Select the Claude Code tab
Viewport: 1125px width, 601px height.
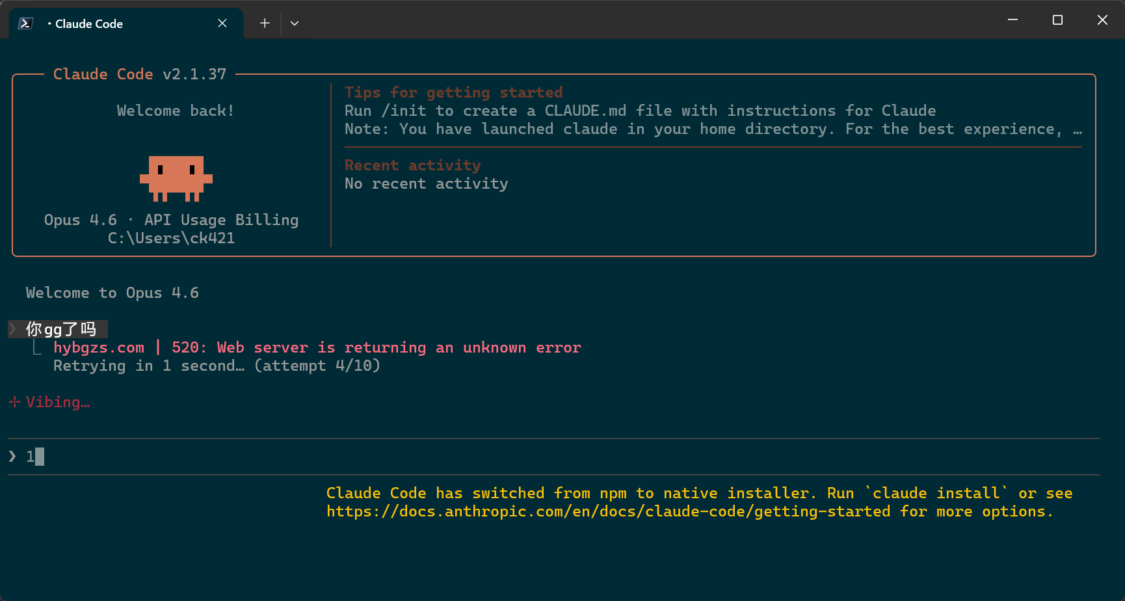click(x=126, y=23)
